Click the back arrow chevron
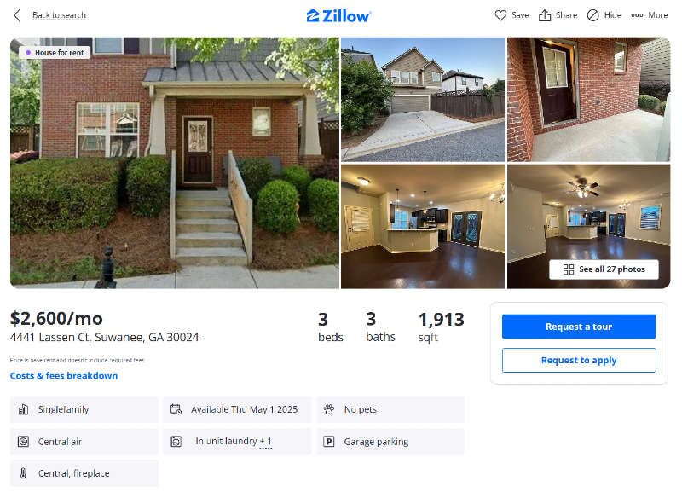Image resolution: width=682 pixels, height=492 pixels. click(17, 15)
